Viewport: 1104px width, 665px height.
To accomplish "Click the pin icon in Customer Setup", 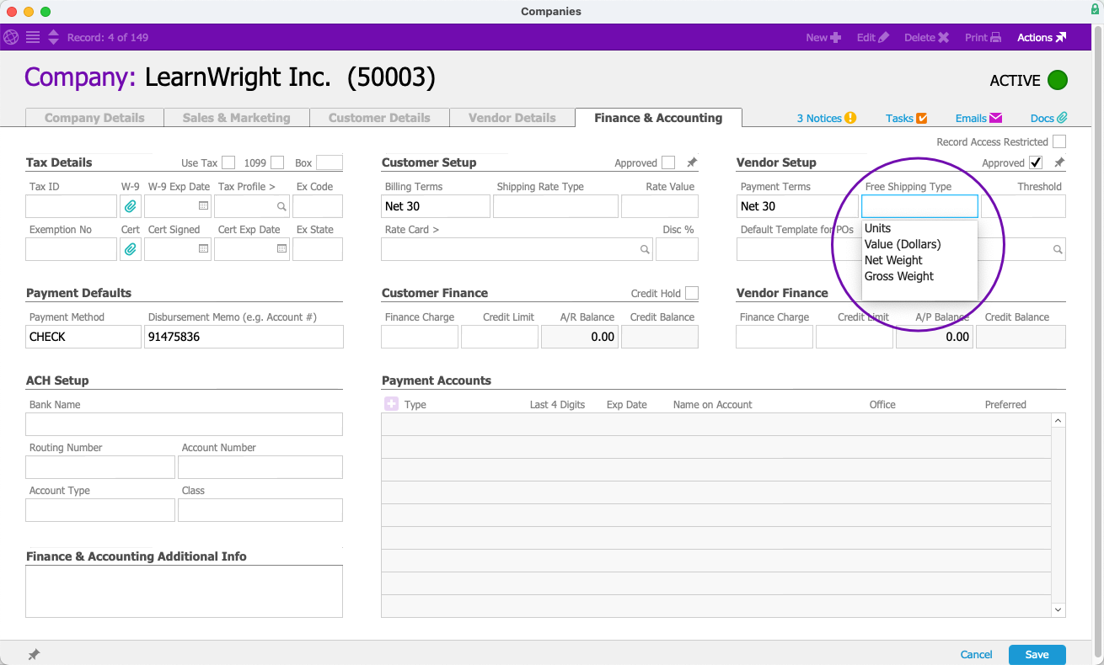I will tap(692, 162).
